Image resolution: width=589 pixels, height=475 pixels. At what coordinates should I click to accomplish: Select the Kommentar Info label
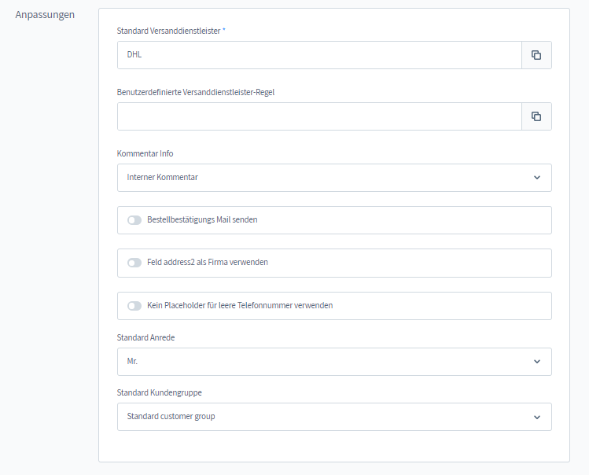click(x=145, y=153)
